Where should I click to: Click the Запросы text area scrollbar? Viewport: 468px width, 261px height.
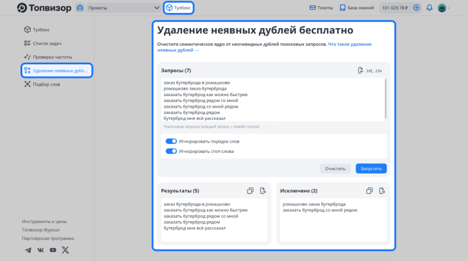click(x=386, y=98)
